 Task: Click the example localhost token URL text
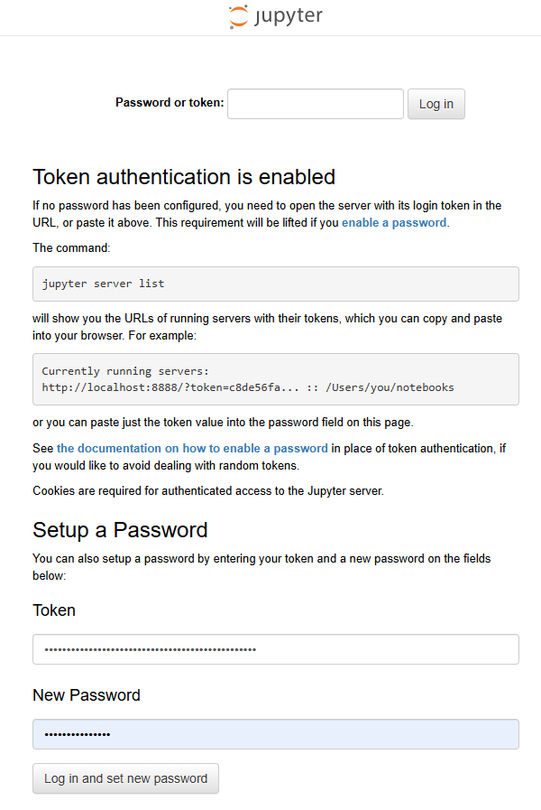coord(170,387)
